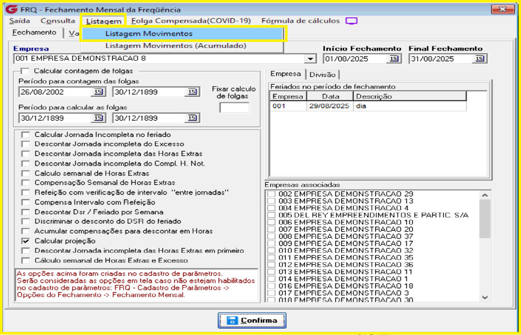This screenshot has height=335, width=521.
Task: Close the FRQ window
Action: click(x=503, y=9)
